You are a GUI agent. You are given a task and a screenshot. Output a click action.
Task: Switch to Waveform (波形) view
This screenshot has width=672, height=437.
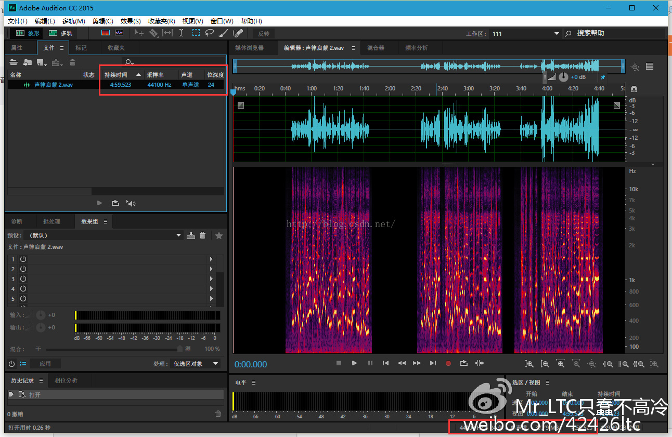pyautogui.click(x=28, y=33)
